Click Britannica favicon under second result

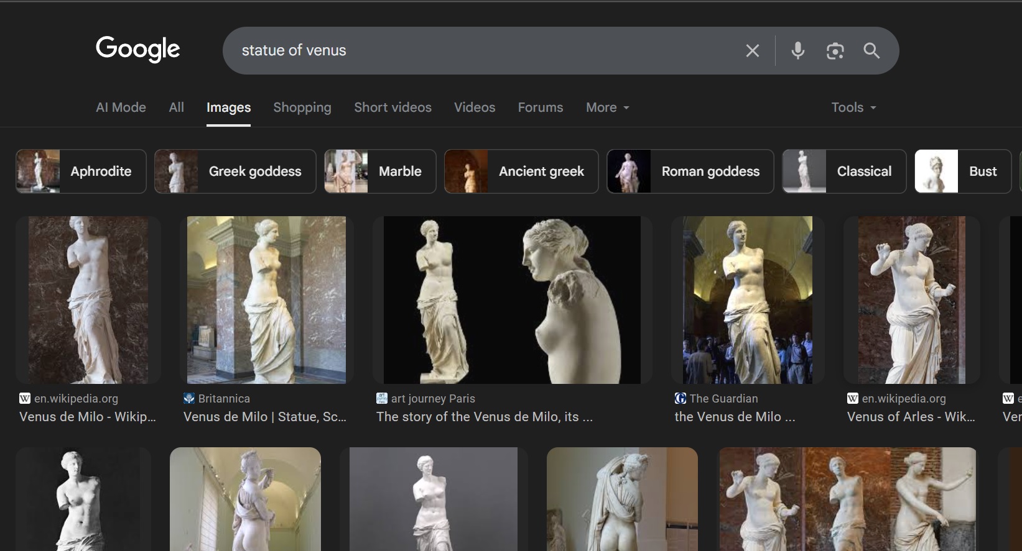[189, 398]
